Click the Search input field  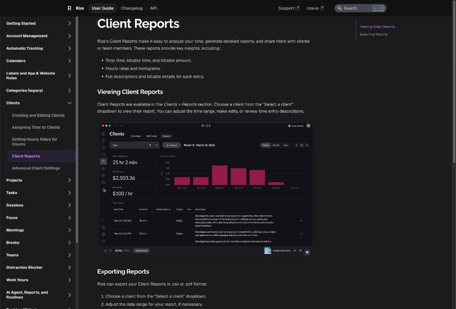coord(360,8)
